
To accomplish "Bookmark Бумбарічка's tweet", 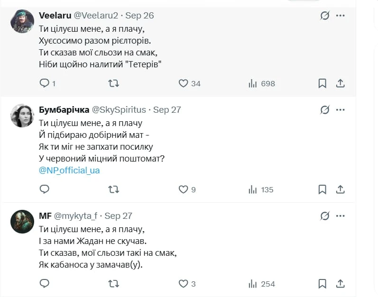I will coord(322,189).
